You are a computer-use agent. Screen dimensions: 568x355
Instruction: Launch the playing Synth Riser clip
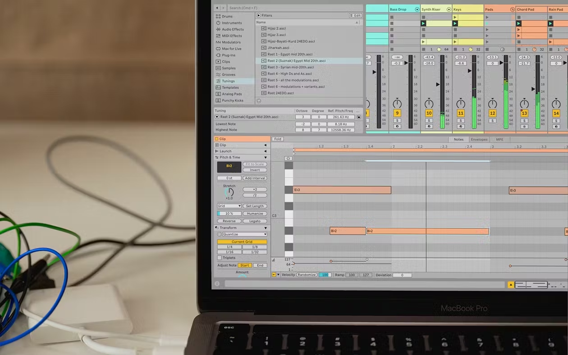(423, 23)
